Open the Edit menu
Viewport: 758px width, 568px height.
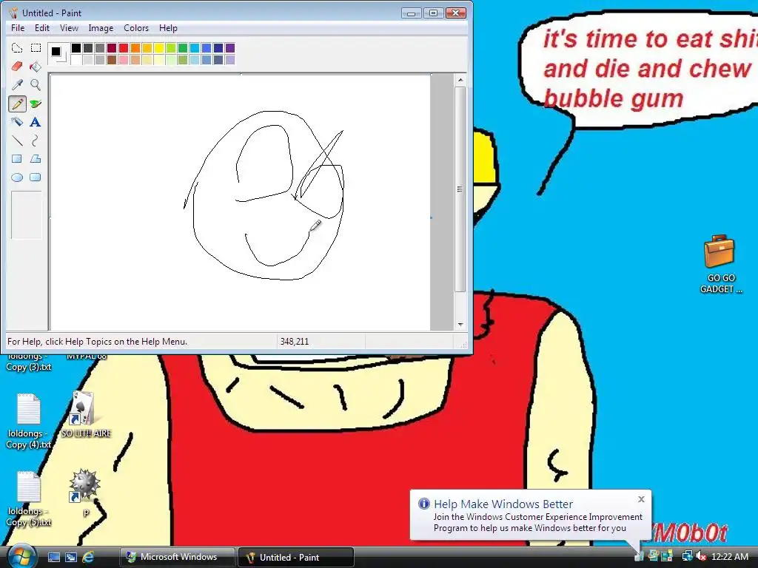coord(42,28)
